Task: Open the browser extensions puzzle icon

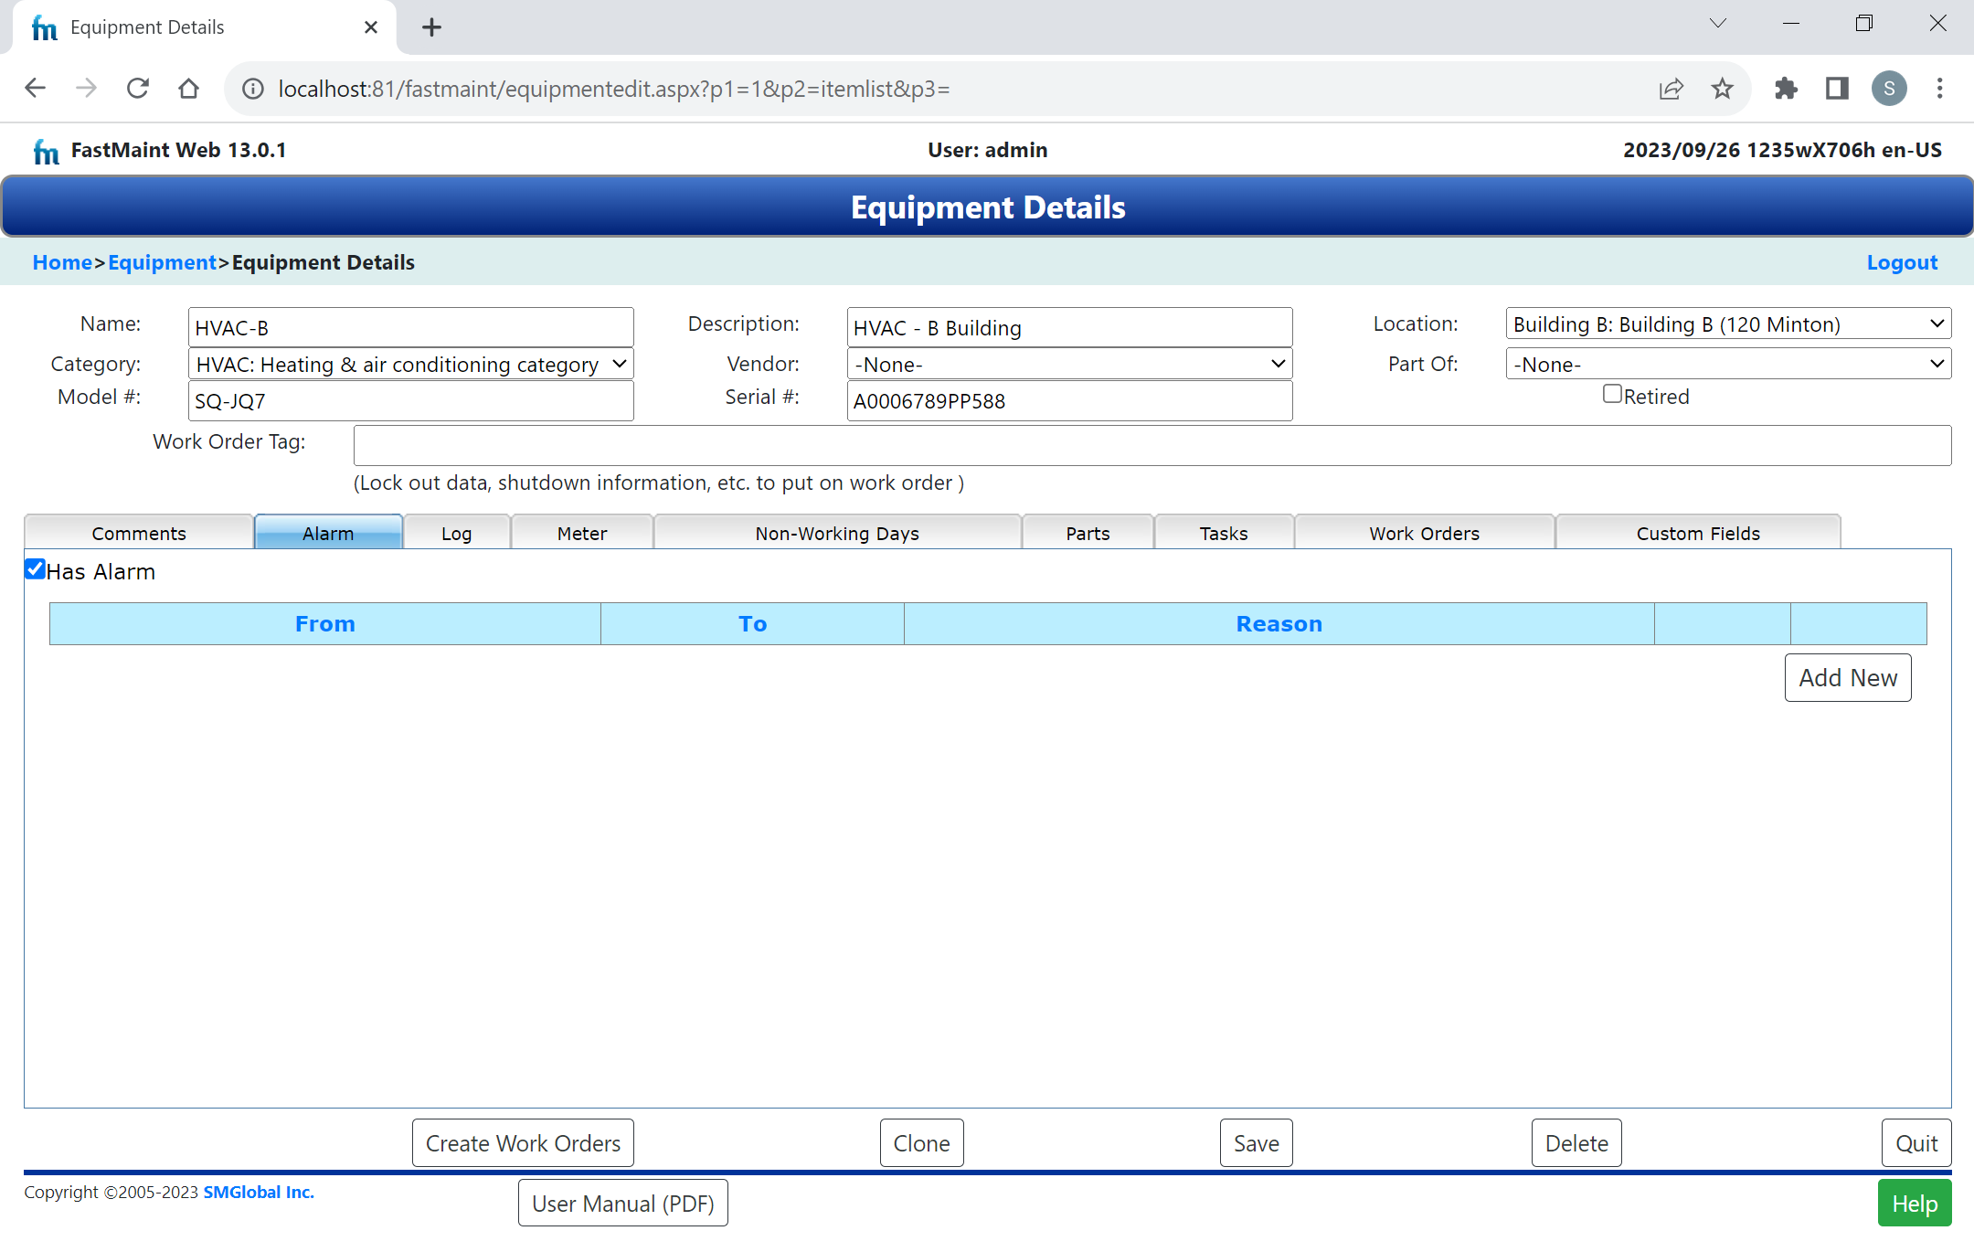Action: tap(1786, 89)
